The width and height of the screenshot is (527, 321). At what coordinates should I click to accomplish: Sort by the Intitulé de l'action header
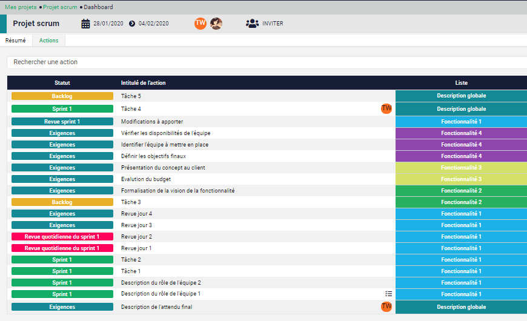(x=144, y=83)
